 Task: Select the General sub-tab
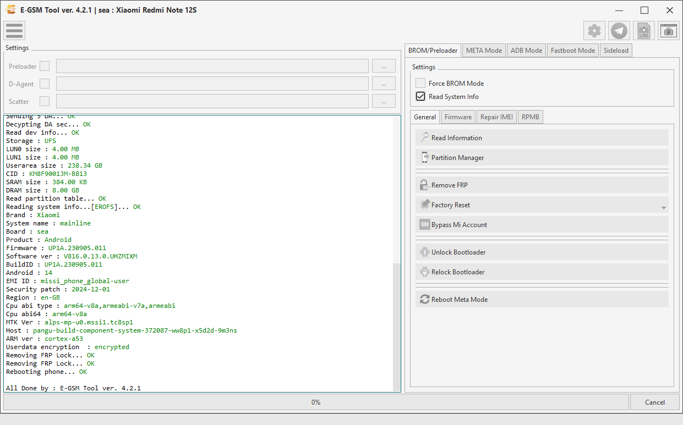[425, 117]
